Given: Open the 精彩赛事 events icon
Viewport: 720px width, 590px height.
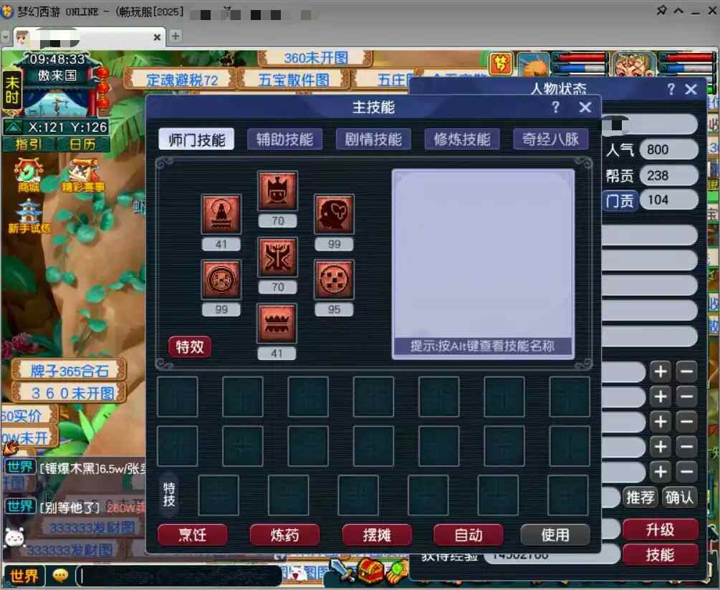Looking at the screenshot, I should (82, 175).
